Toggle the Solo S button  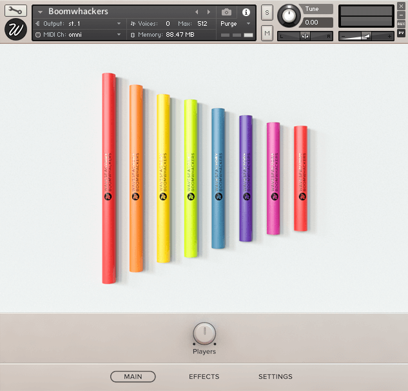click(267, 12)
